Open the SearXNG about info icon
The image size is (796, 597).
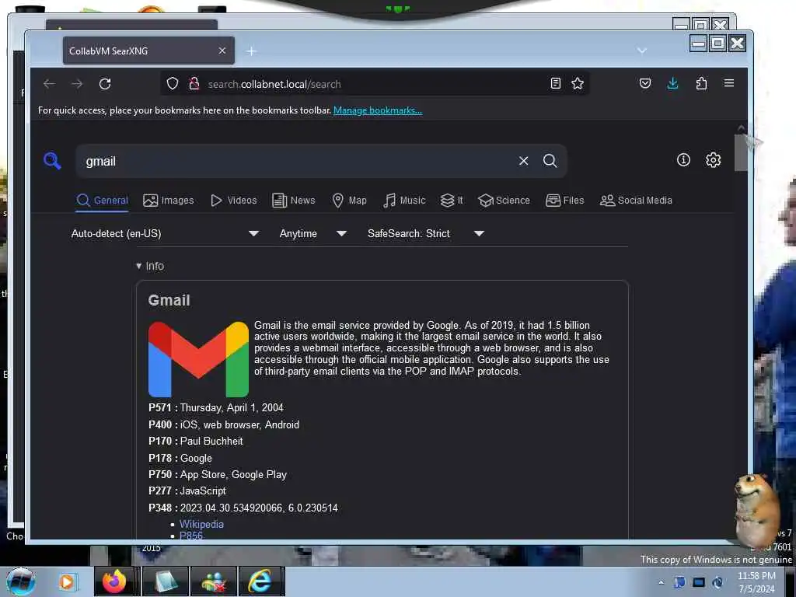(683, 160)
